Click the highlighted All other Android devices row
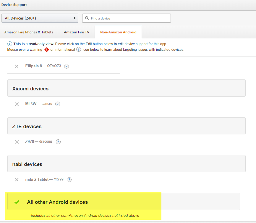The height and width of the screenshot is (223, 256). [x=57, y=202]
